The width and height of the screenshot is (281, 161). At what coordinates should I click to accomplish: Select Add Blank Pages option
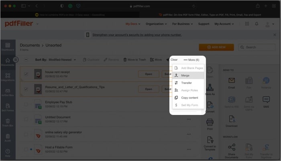188,68
